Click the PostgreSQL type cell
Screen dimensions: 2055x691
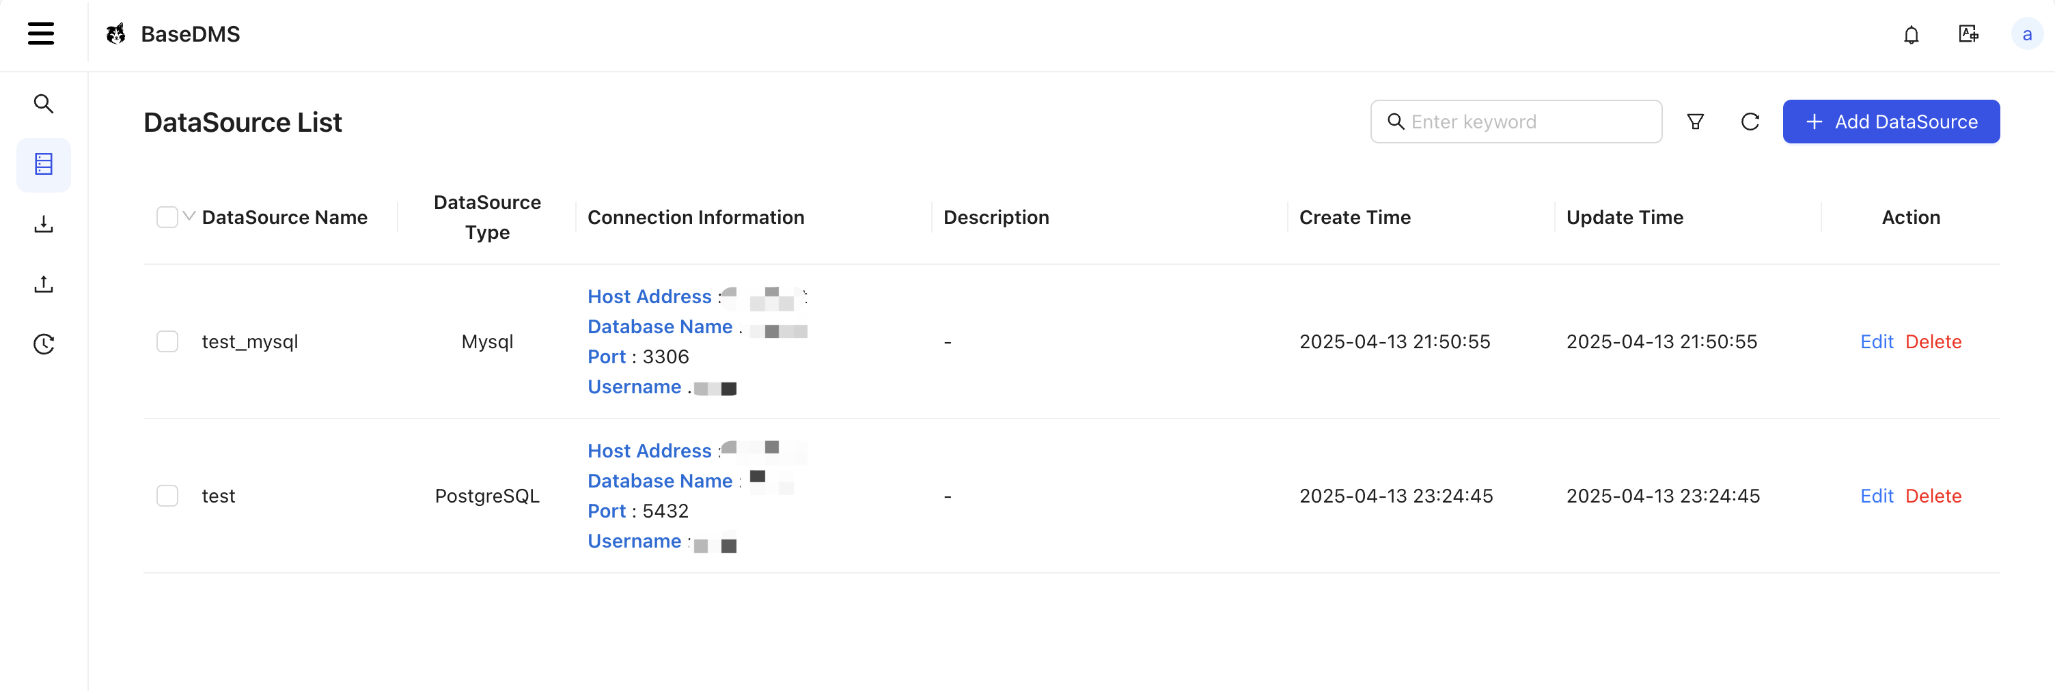pyautogui.click(x=486, y=496)
